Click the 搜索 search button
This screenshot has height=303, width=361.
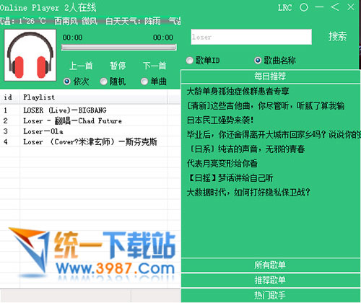pyautogui.click(x=338, y=37)
